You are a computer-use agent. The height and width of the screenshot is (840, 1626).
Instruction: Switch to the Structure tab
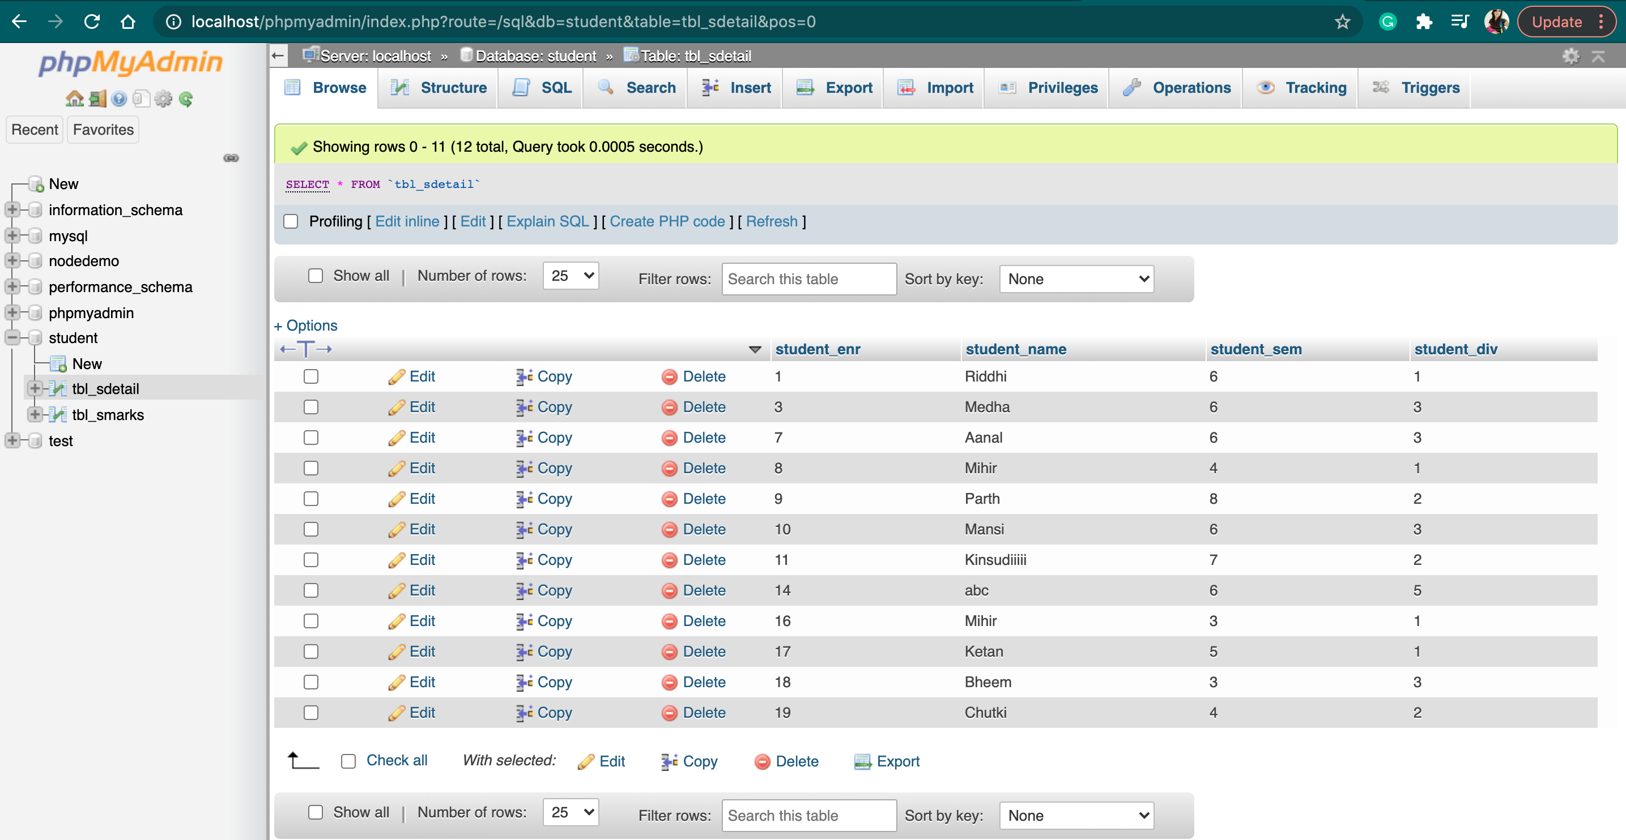tap(438, 88)
